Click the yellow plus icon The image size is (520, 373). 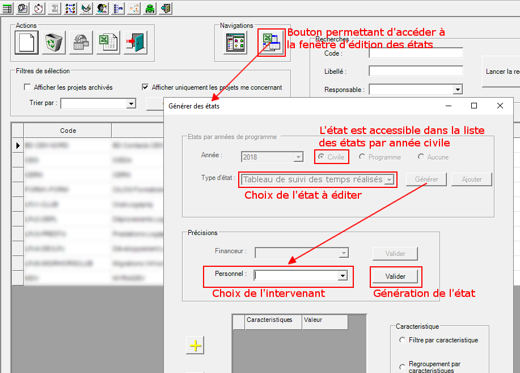[195, 345]
